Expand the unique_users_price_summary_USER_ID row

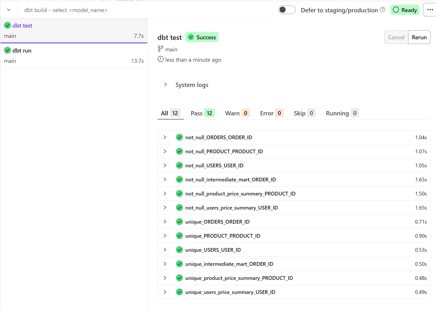(x=165, y=292)
